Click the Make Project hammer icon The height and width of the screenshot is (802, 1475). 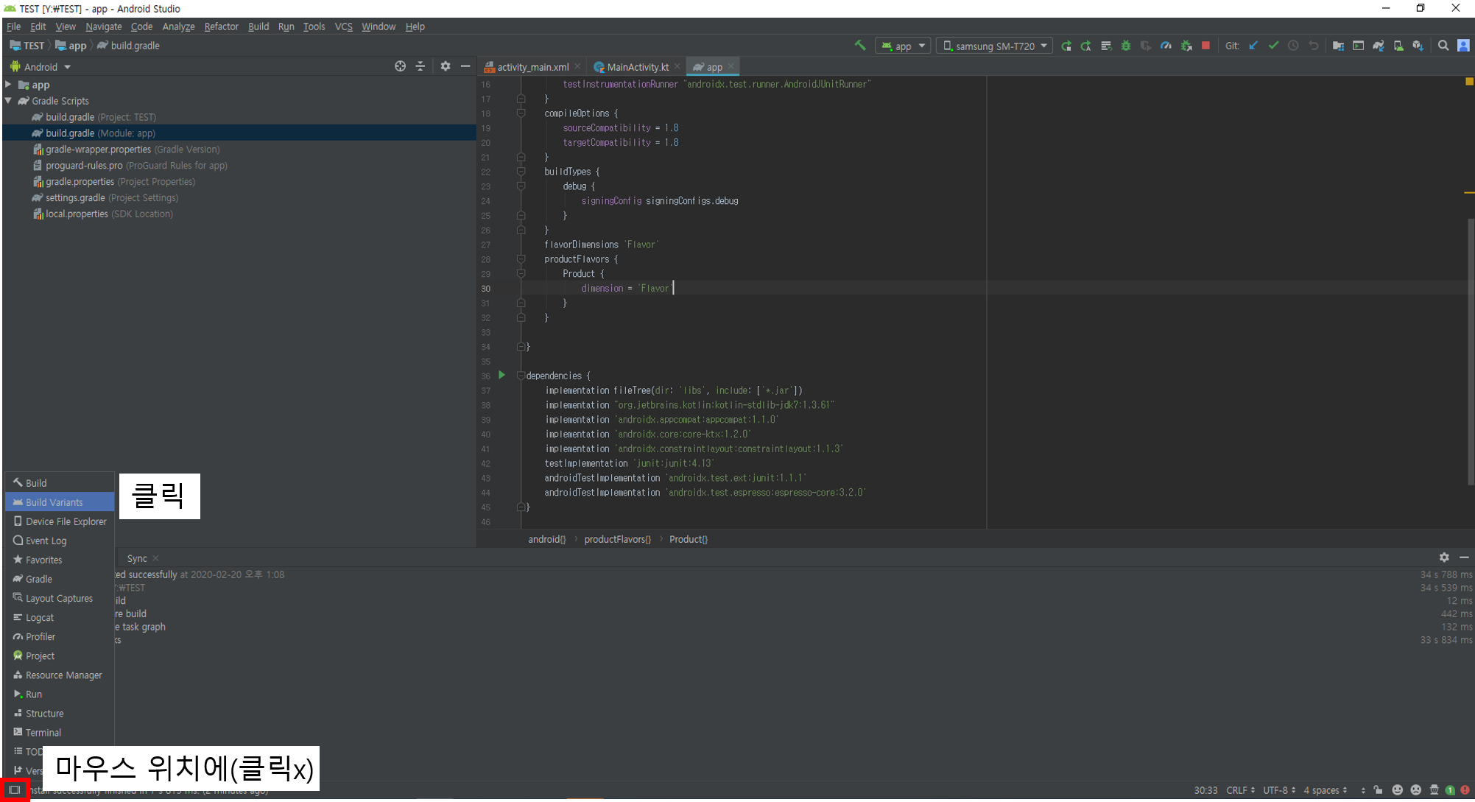(859, 46)
